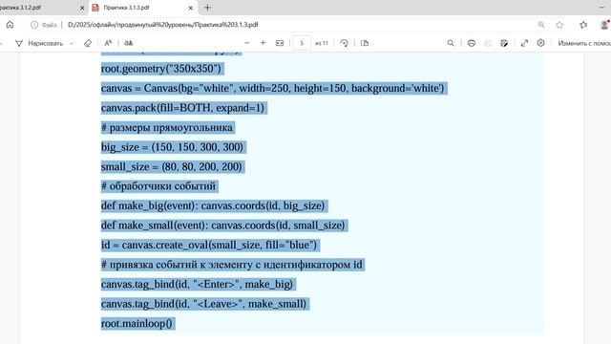611x344 pixels.
Task: Open the Нарисовать pen options dropdown
Action: tap(72, 43)
